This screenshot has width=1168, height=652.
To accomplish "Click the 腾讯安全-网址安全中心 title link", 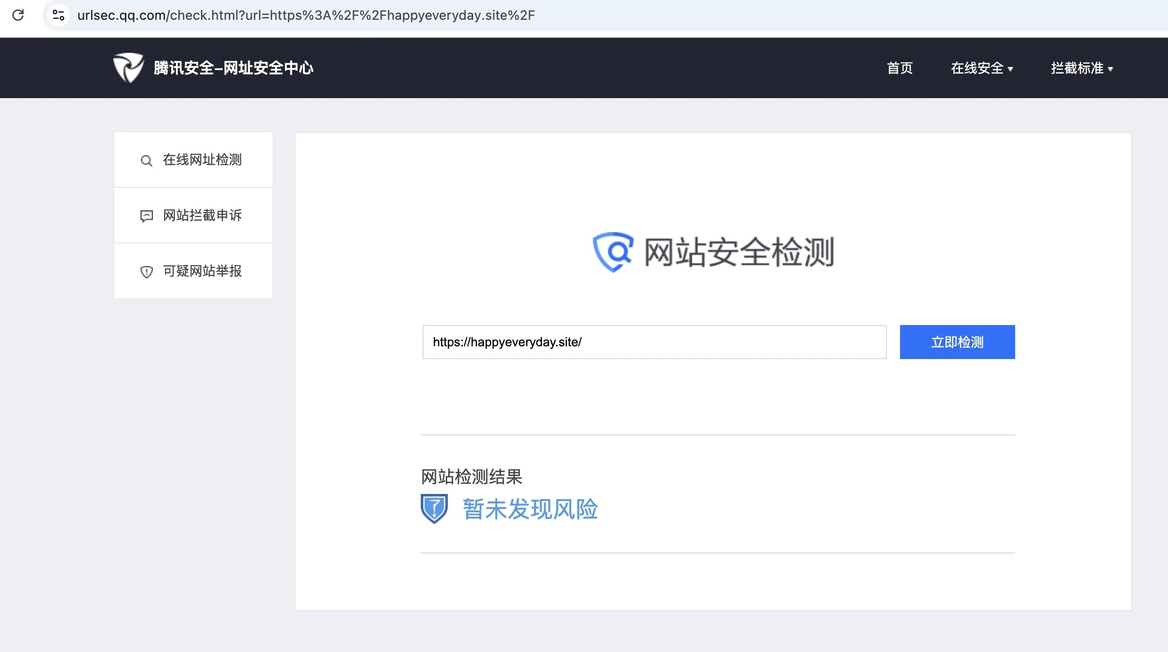I will click(x=234, y=68).
